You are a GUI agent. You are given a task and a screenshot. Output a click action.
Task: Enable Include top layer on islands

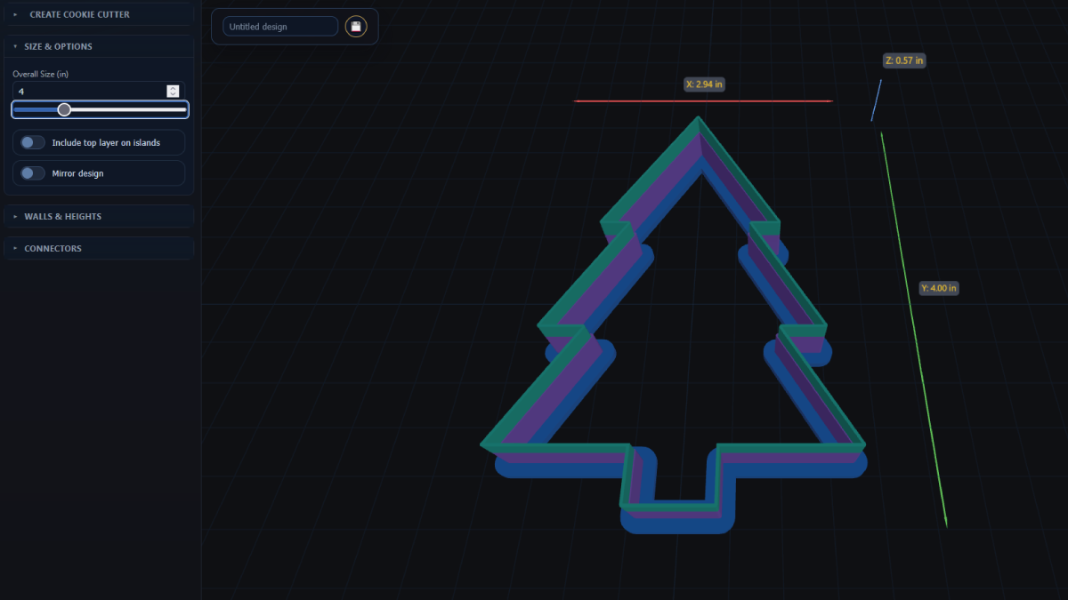(x=32, y=142)
